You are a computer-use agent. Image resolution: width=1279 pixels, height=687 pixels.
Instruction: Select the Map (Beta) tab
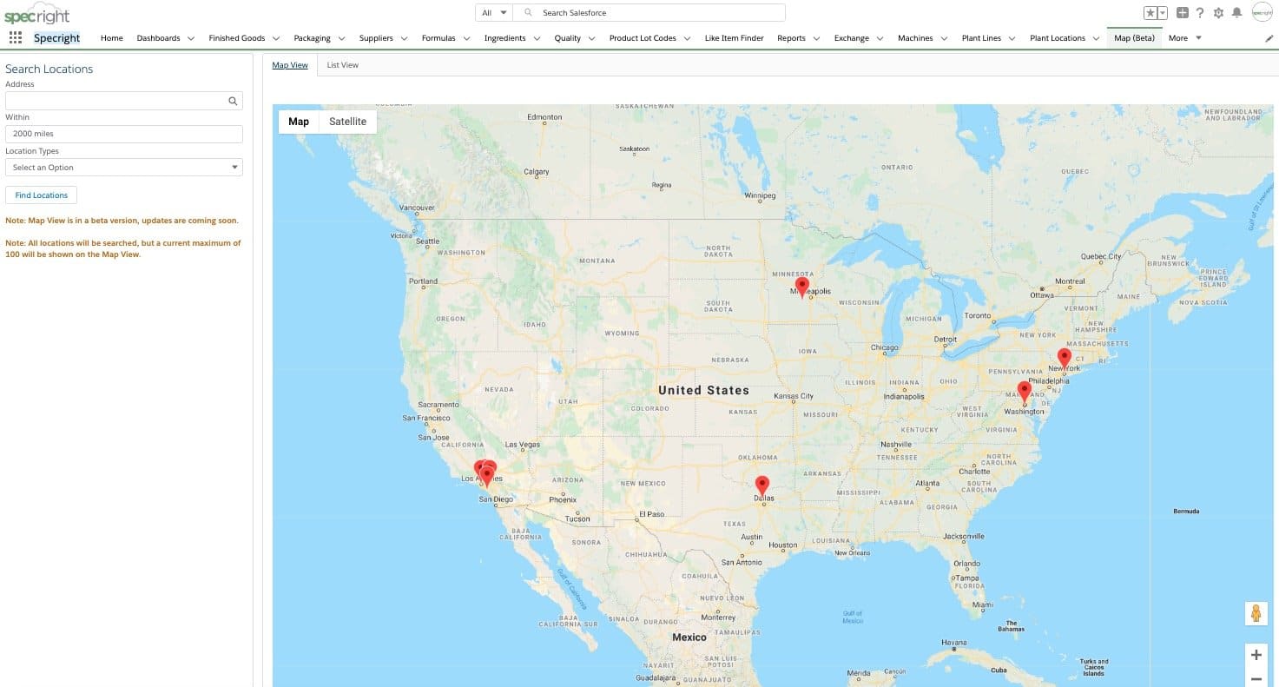1134,38
